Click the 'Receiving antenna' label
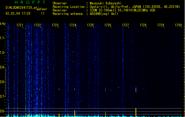The height and width of the screenshot is (117, 185). (68, 14)
